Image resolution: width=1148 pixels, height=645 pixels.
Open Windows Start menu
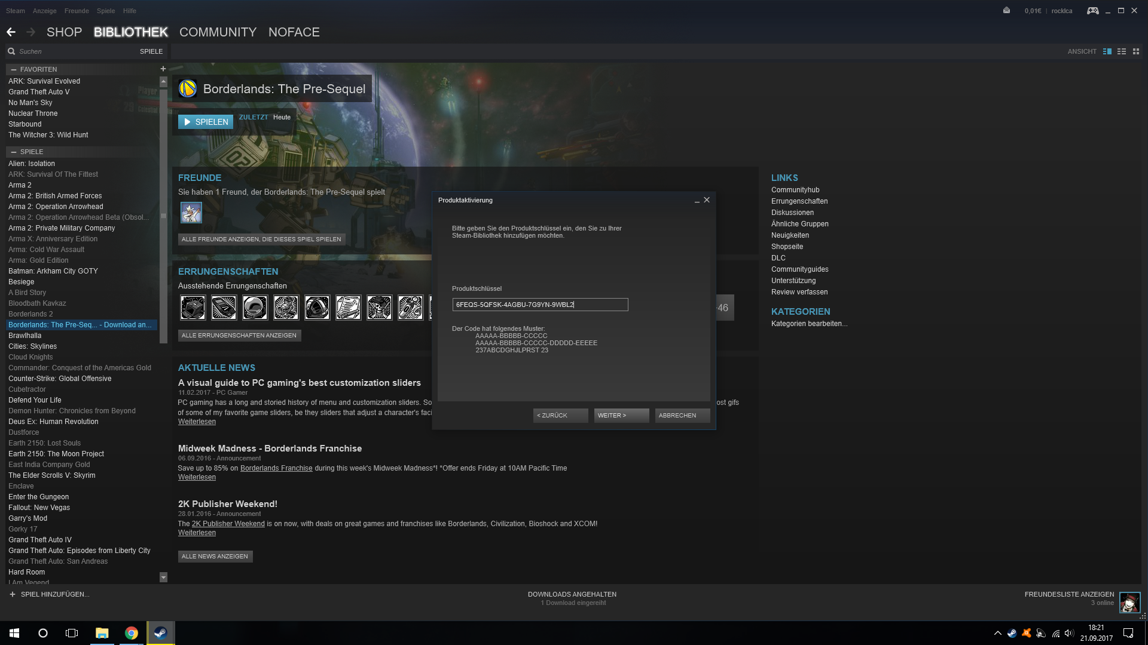14,633
